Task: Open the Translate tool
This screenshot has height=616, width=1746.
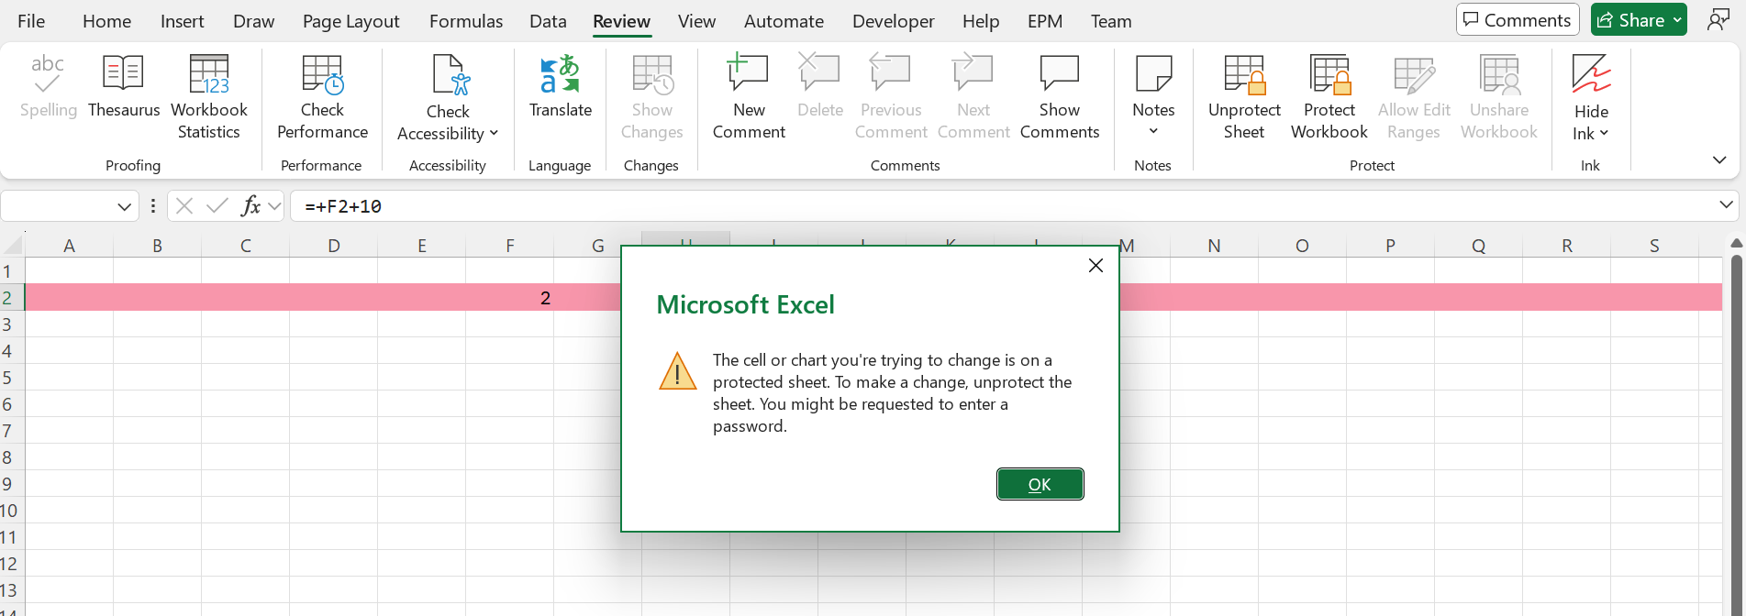Action: 561,87
